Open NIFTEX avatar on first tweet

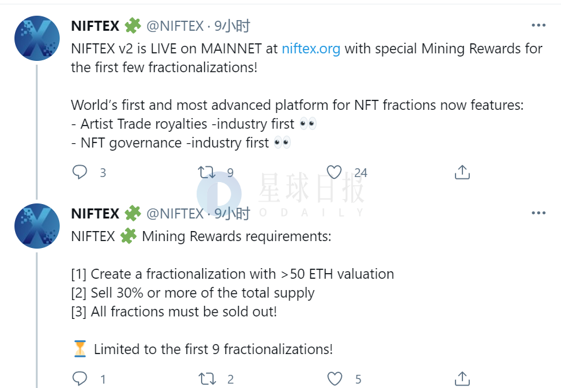click(x=37, y=38)
